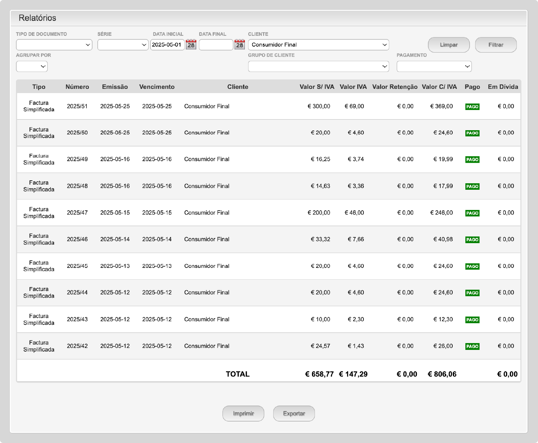Click into the Data Inicial date field
The image size is (538, 443).
167,45
